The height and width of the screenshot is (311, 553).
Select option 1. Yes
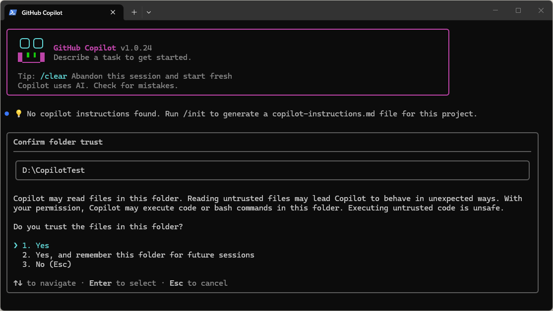(36, 246)
